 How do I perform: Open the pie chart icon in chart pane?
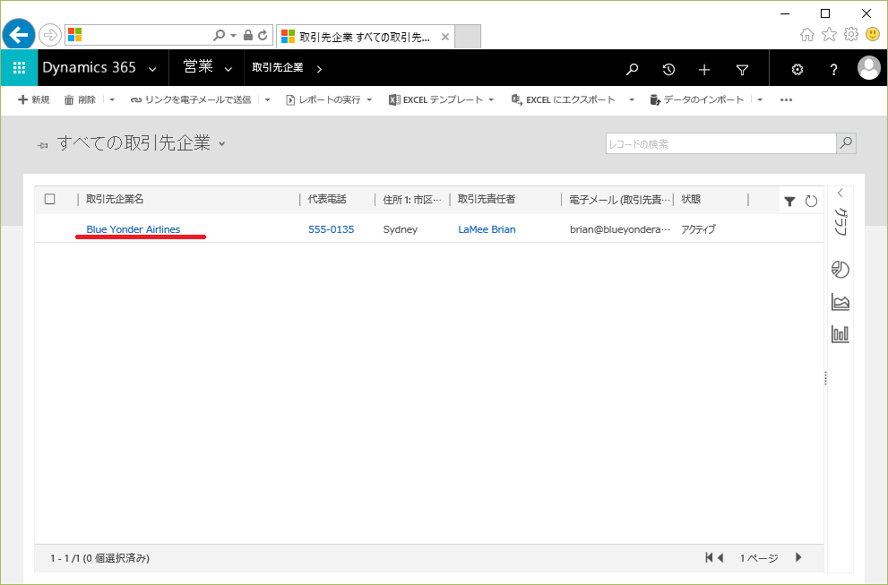pyautogui.click(x=841, y=270)
